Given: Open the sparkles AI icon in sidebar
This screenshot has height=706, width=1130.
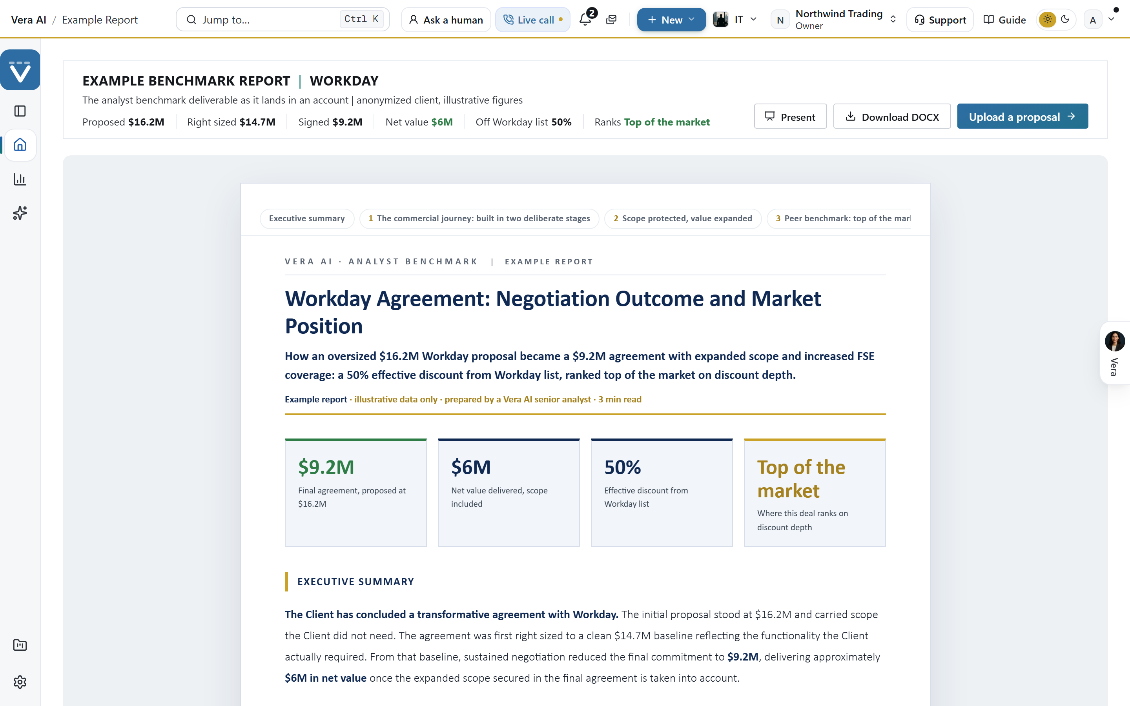Looking at the screenshot, I should pos(20,213).
